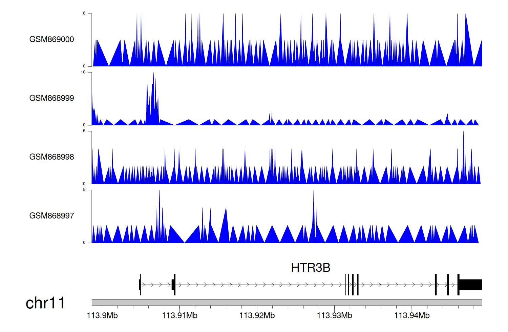Select the large final exon block of HTR3B
Image resolution: width=508 pixels, height=332 pixels.
point(470,285)
